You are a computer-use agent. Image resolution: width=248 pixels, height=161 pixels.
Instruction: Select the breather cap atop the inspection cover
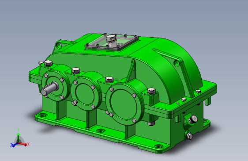tap(111, 38)
